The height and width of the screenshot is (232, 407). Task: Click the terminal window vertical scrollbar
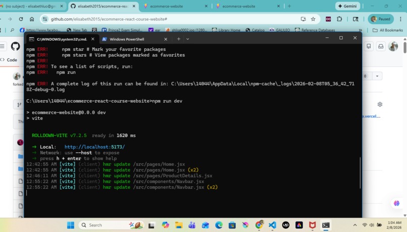click(360, 173)
